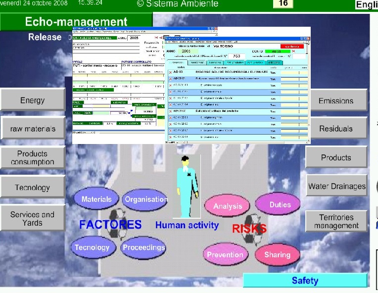Open the Emissions section
This screenshot has height=293, width=378.
click(336, 100)
